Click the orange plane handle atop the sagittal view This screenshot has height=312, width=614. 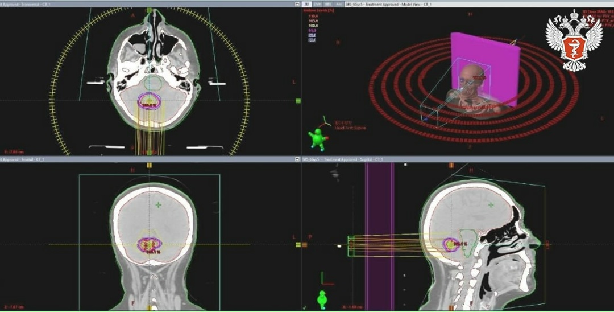click(451, 165)
